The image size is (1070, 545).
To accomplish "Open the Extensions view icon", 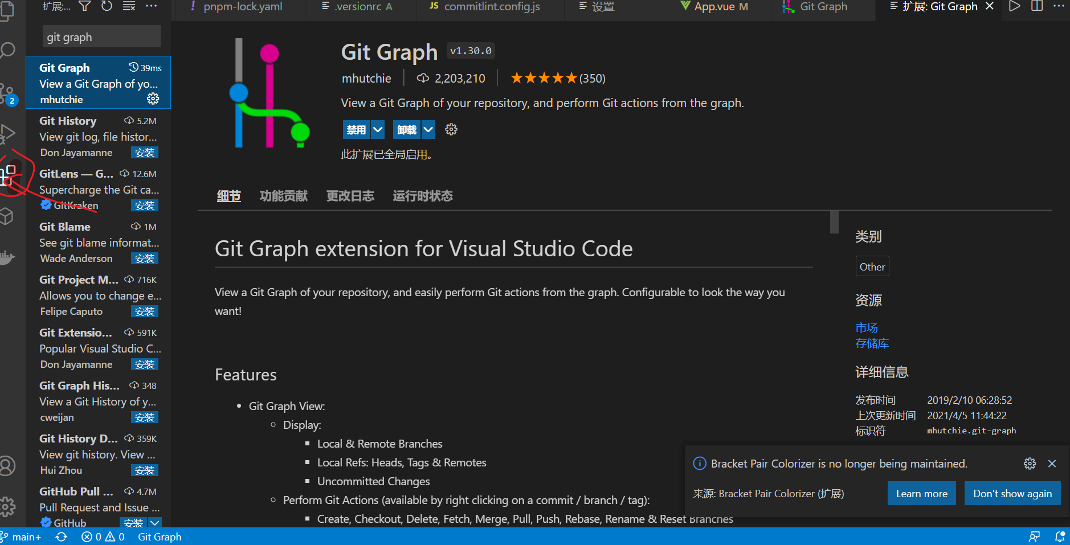I will tap(8, 175).
